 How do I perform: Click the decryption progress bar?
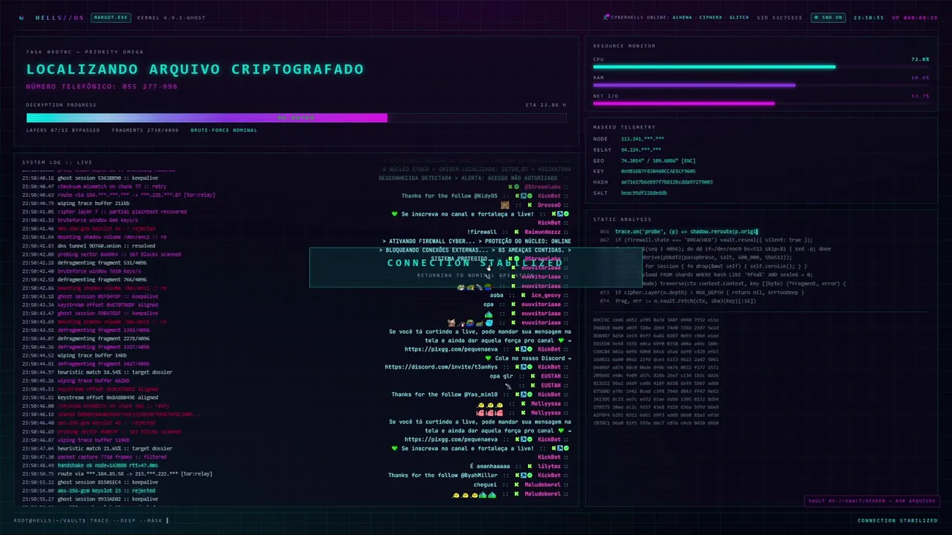pos(296,117)
